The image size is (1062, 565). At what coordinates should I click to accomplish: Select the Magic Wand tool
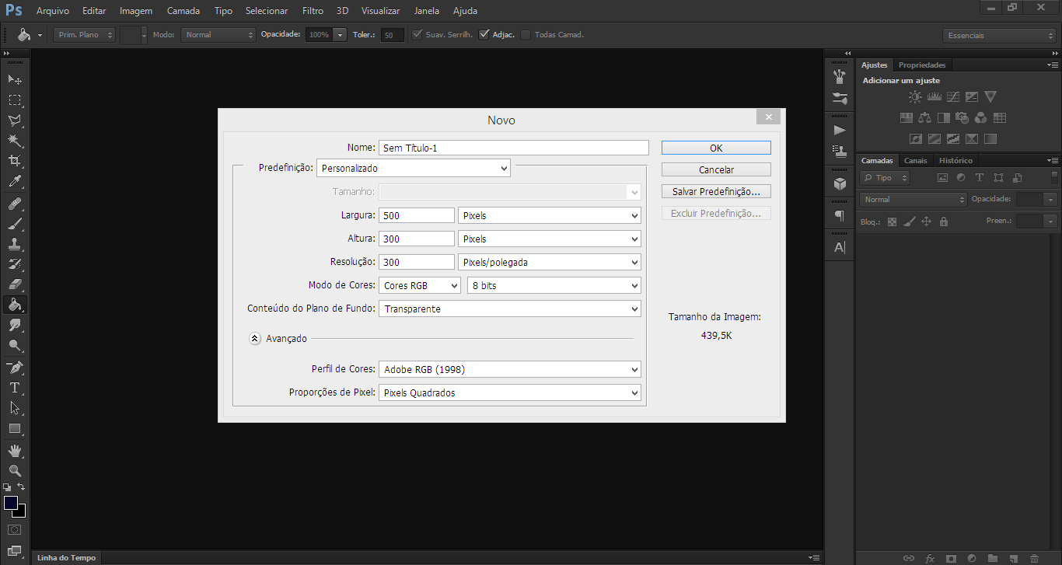(x=15, y=141)
